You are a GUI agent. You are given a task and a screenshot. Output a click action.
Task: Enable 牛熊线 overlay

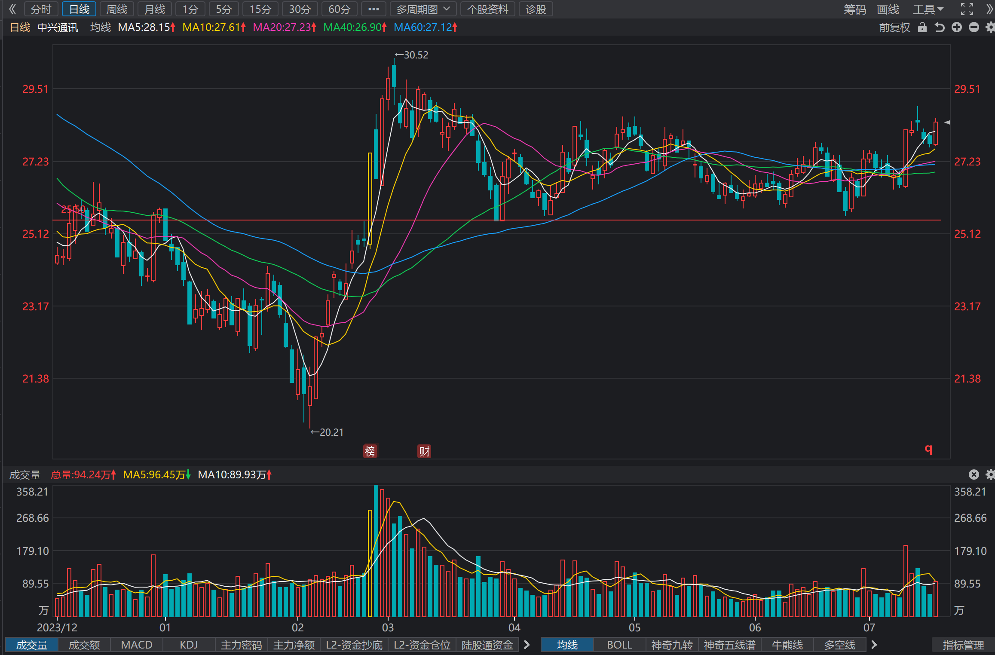pos(787,645)
